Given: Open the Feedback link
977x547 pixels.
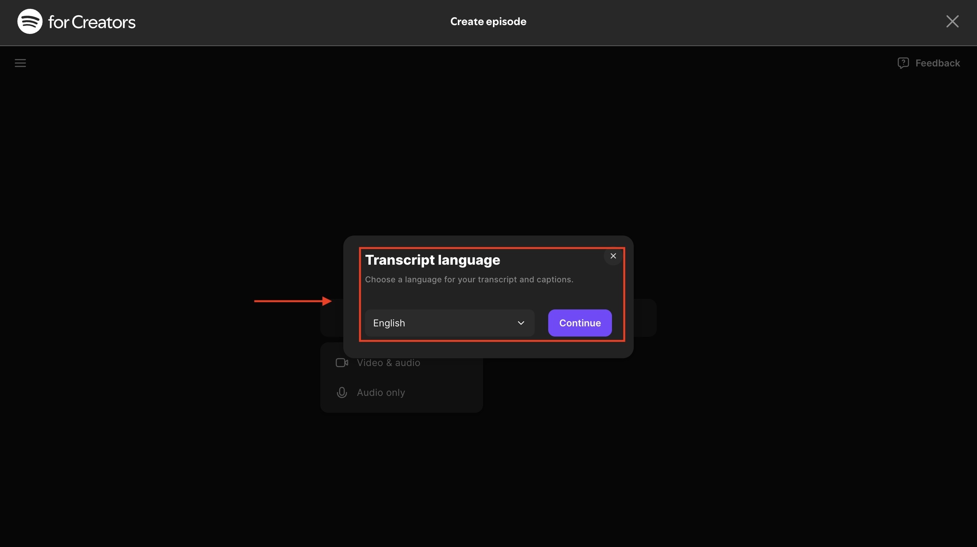Looking at the screenshot, I should pos(928,63).
